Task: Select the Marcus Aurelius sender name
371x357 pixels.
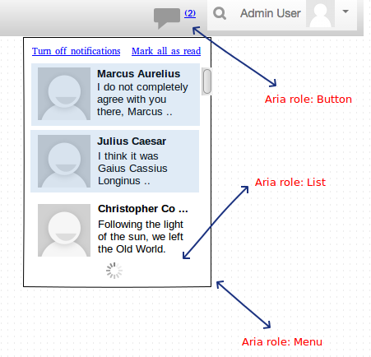Action: click(x=139, y=74)
